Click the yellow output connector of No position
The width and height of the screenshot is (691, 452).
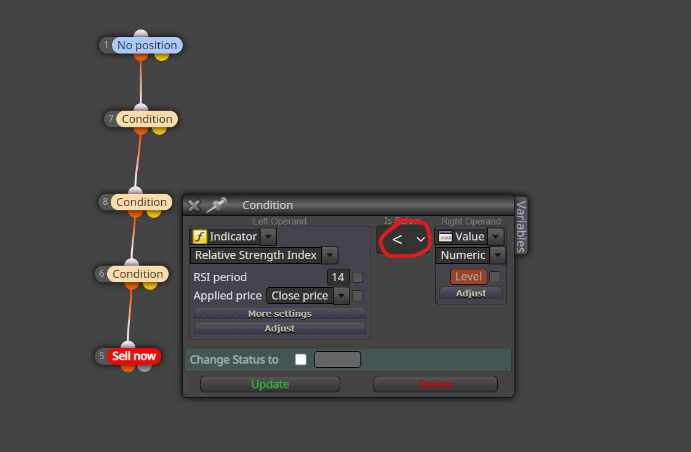162,57
